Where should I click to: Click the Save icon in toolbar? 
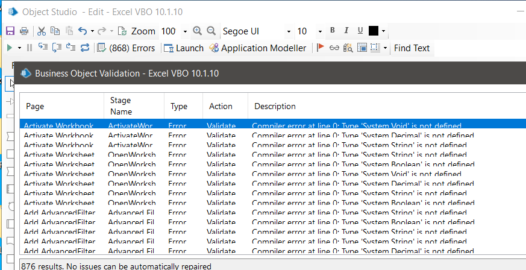point(10,31)
